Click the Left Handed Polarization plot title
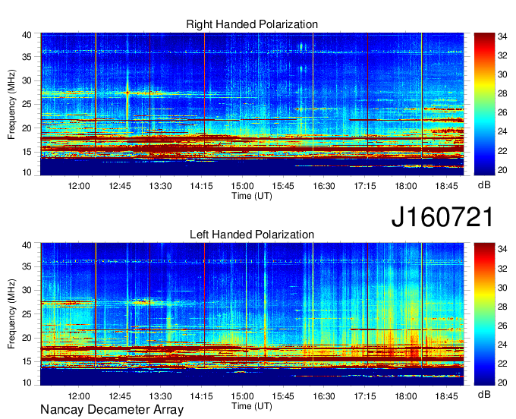 click(x=252, y=235)
